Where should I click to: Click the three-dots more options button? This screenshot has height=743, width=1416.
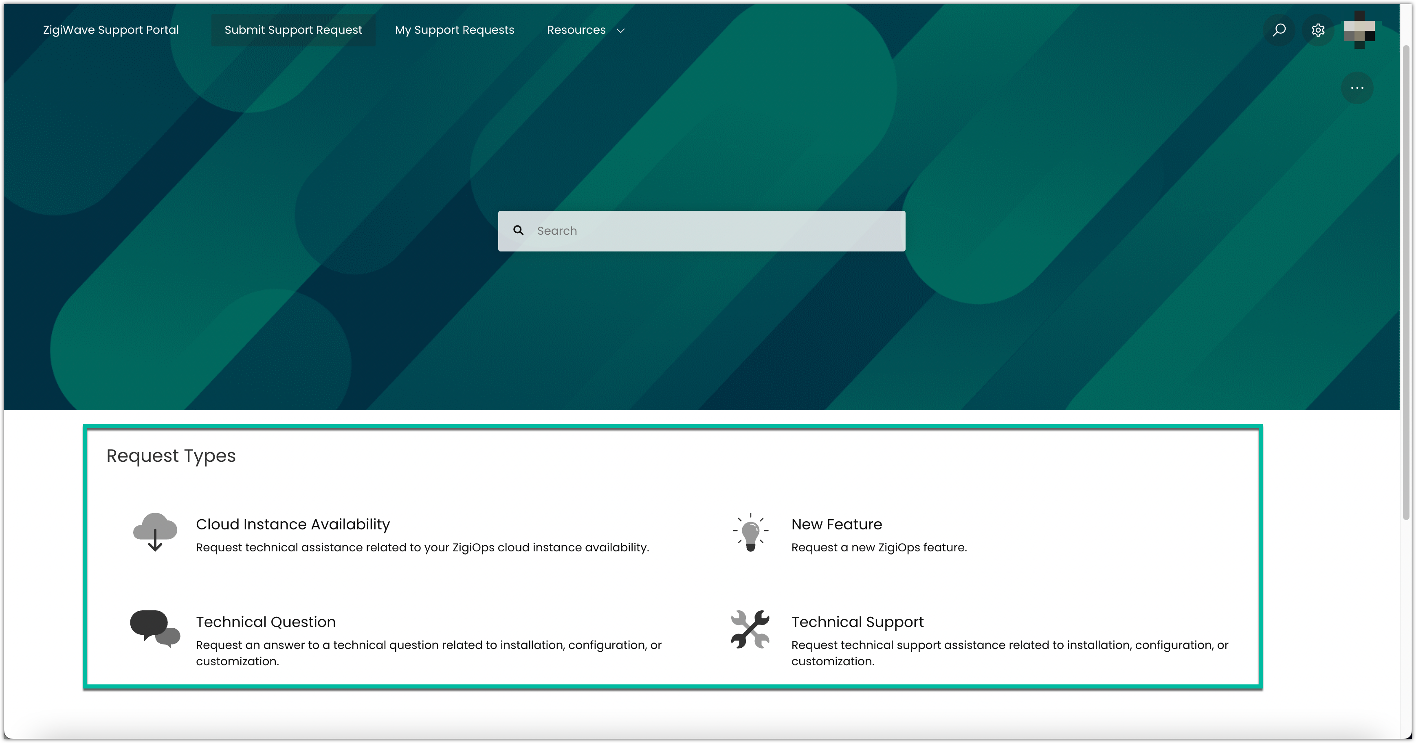pyautogui.click(x=1357, y=88)
